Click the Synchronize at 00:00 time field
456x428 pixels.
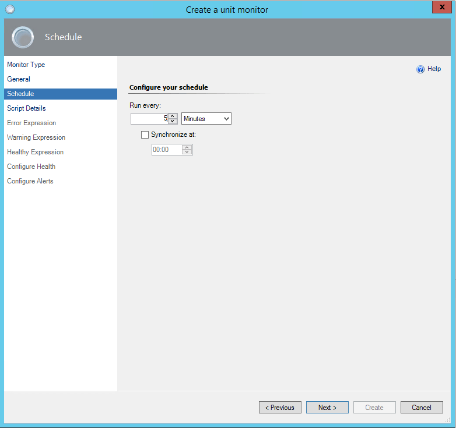[167, 150]
